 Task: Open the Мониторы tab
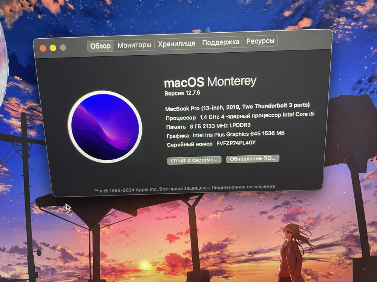tap(134, 45)
